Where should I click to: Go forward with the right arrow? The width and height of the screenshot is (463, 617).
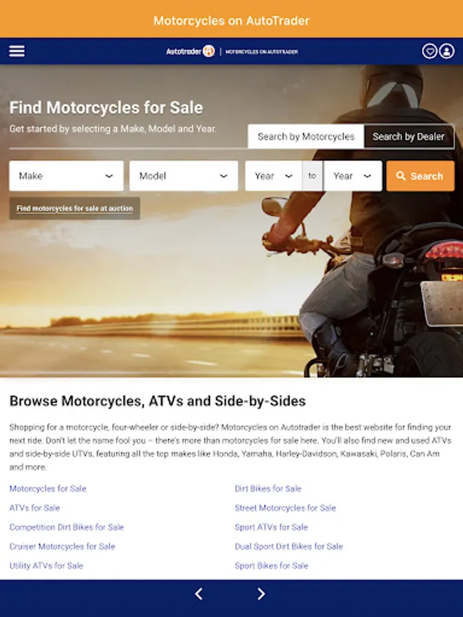(x=261, y=594)
